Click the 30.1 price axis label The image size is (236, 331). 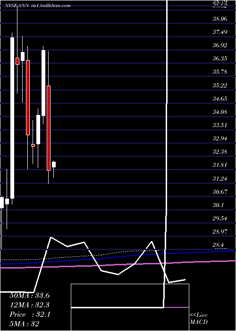click(219, 205)
